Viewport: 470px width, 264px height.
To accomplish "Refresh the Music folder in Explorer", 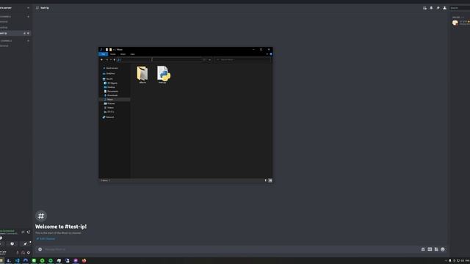I will tap(209, 59).
